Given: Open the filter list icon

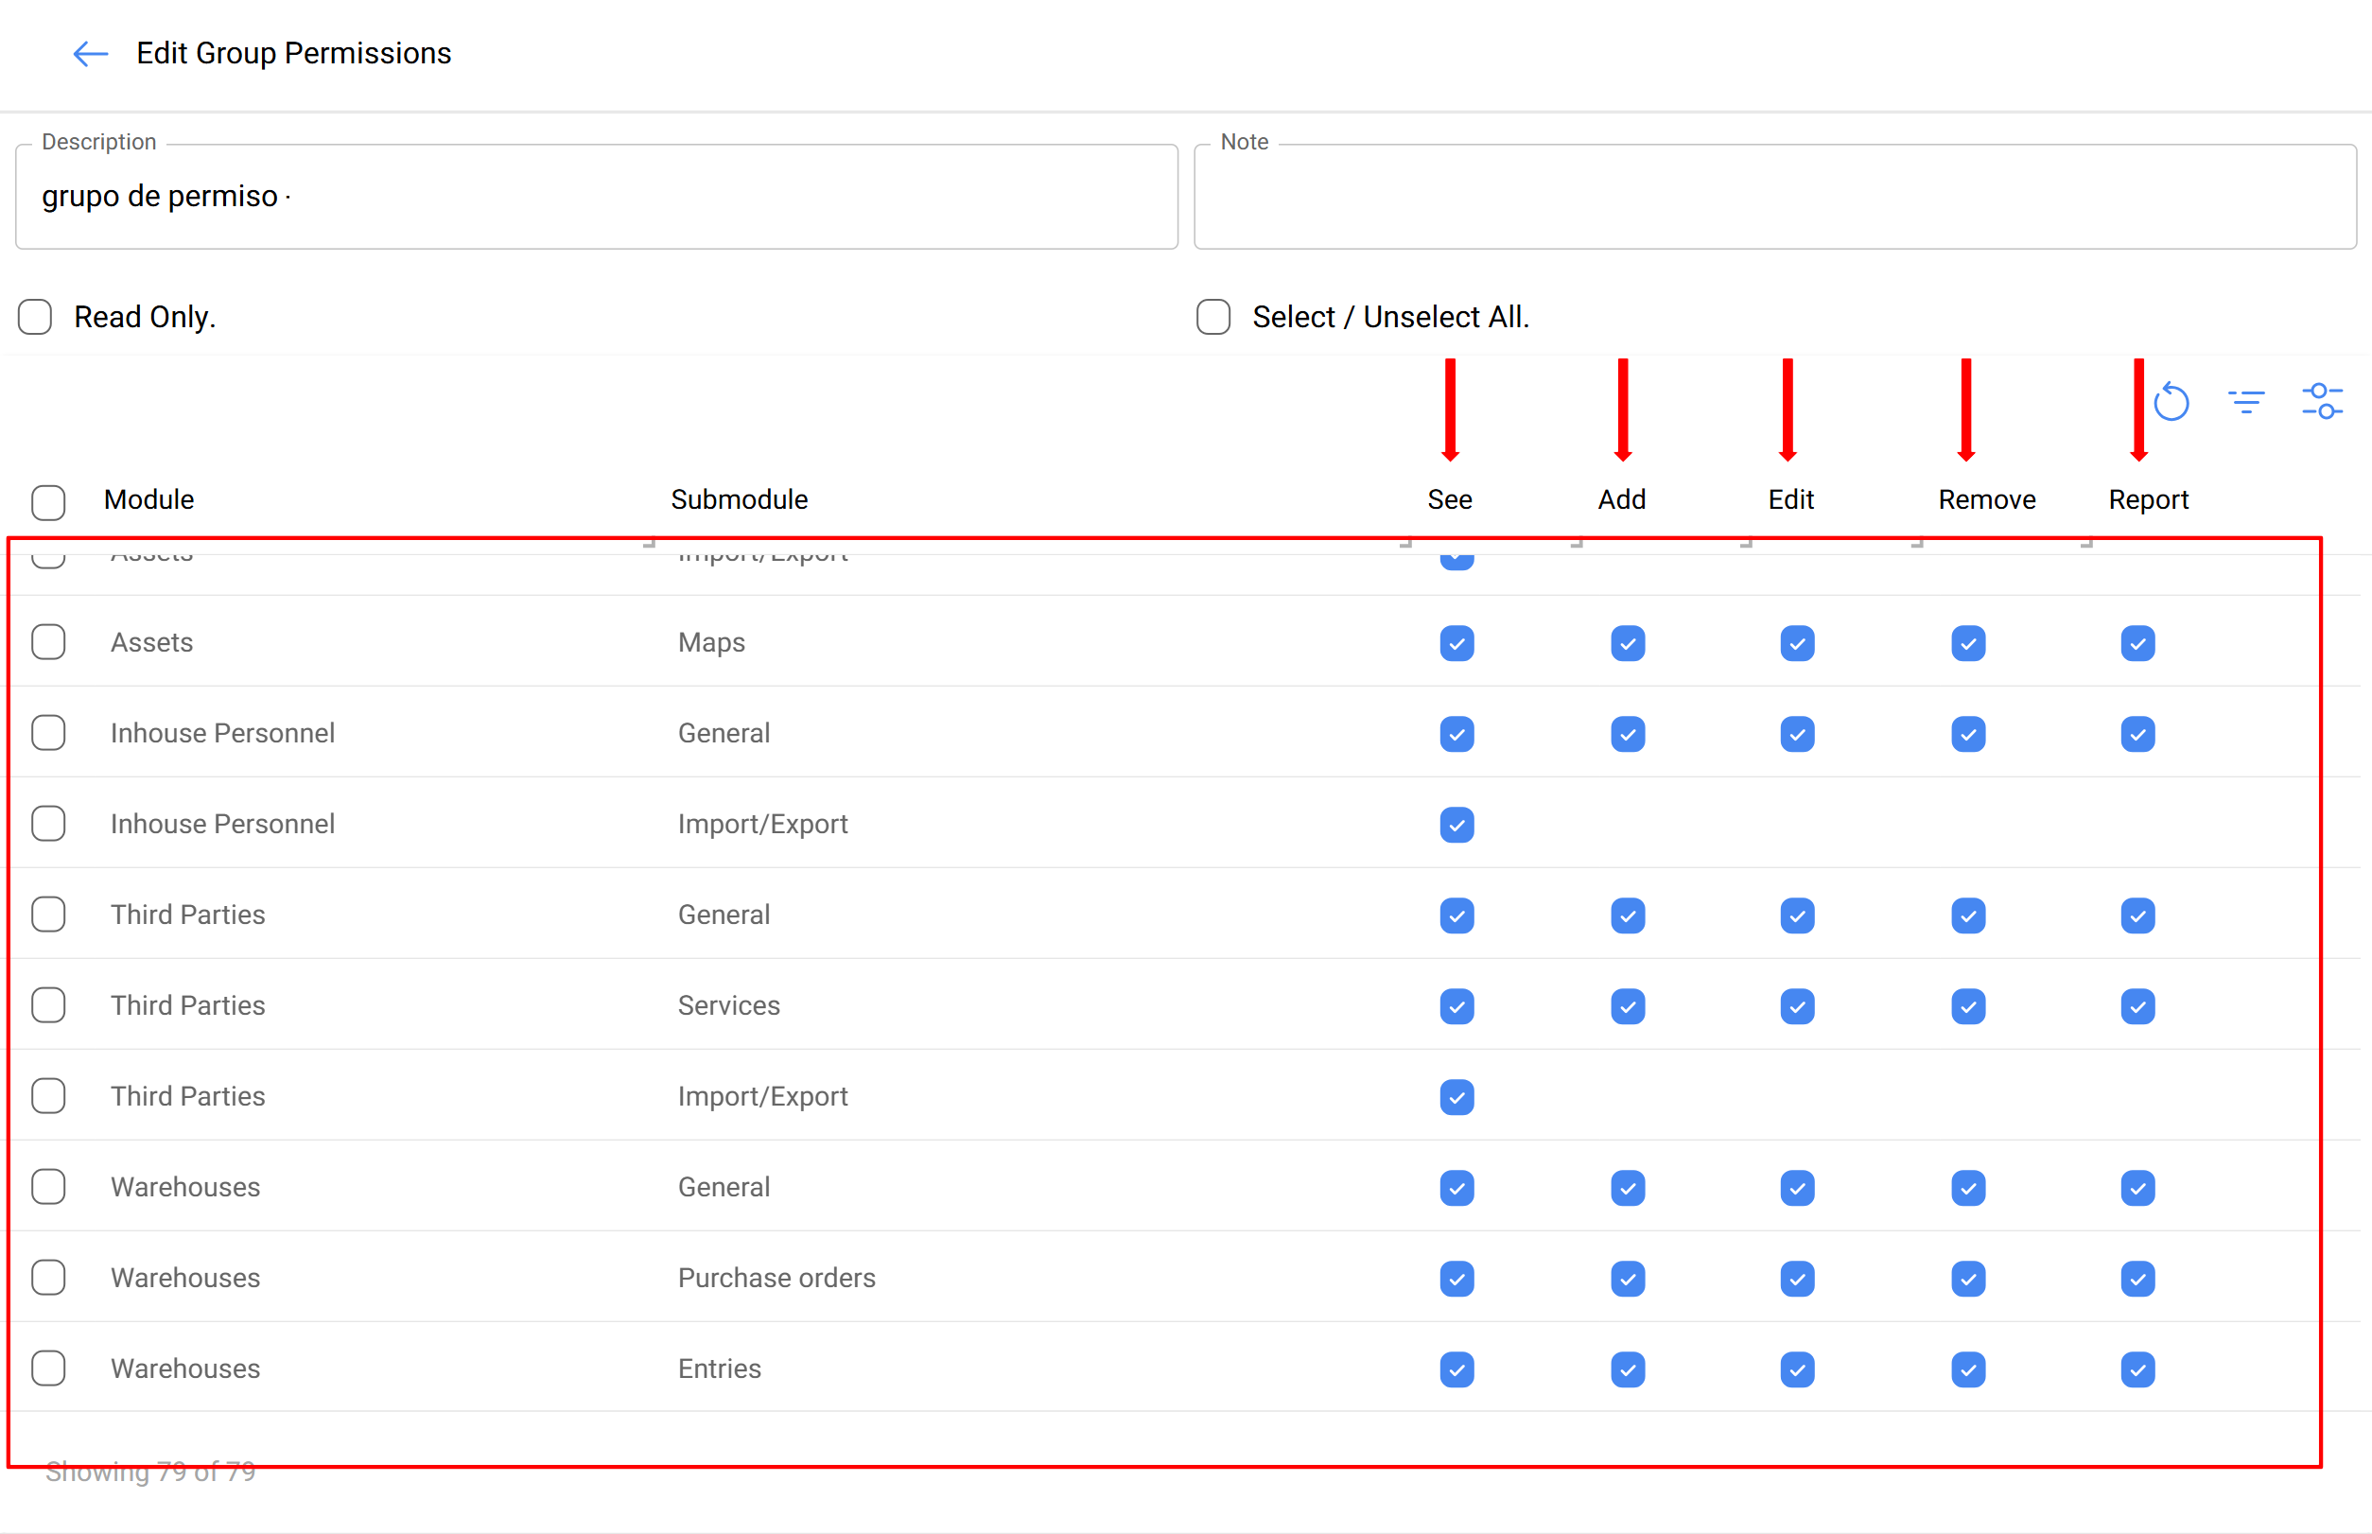Looking at the screenshot, I should click(2246, 403).
